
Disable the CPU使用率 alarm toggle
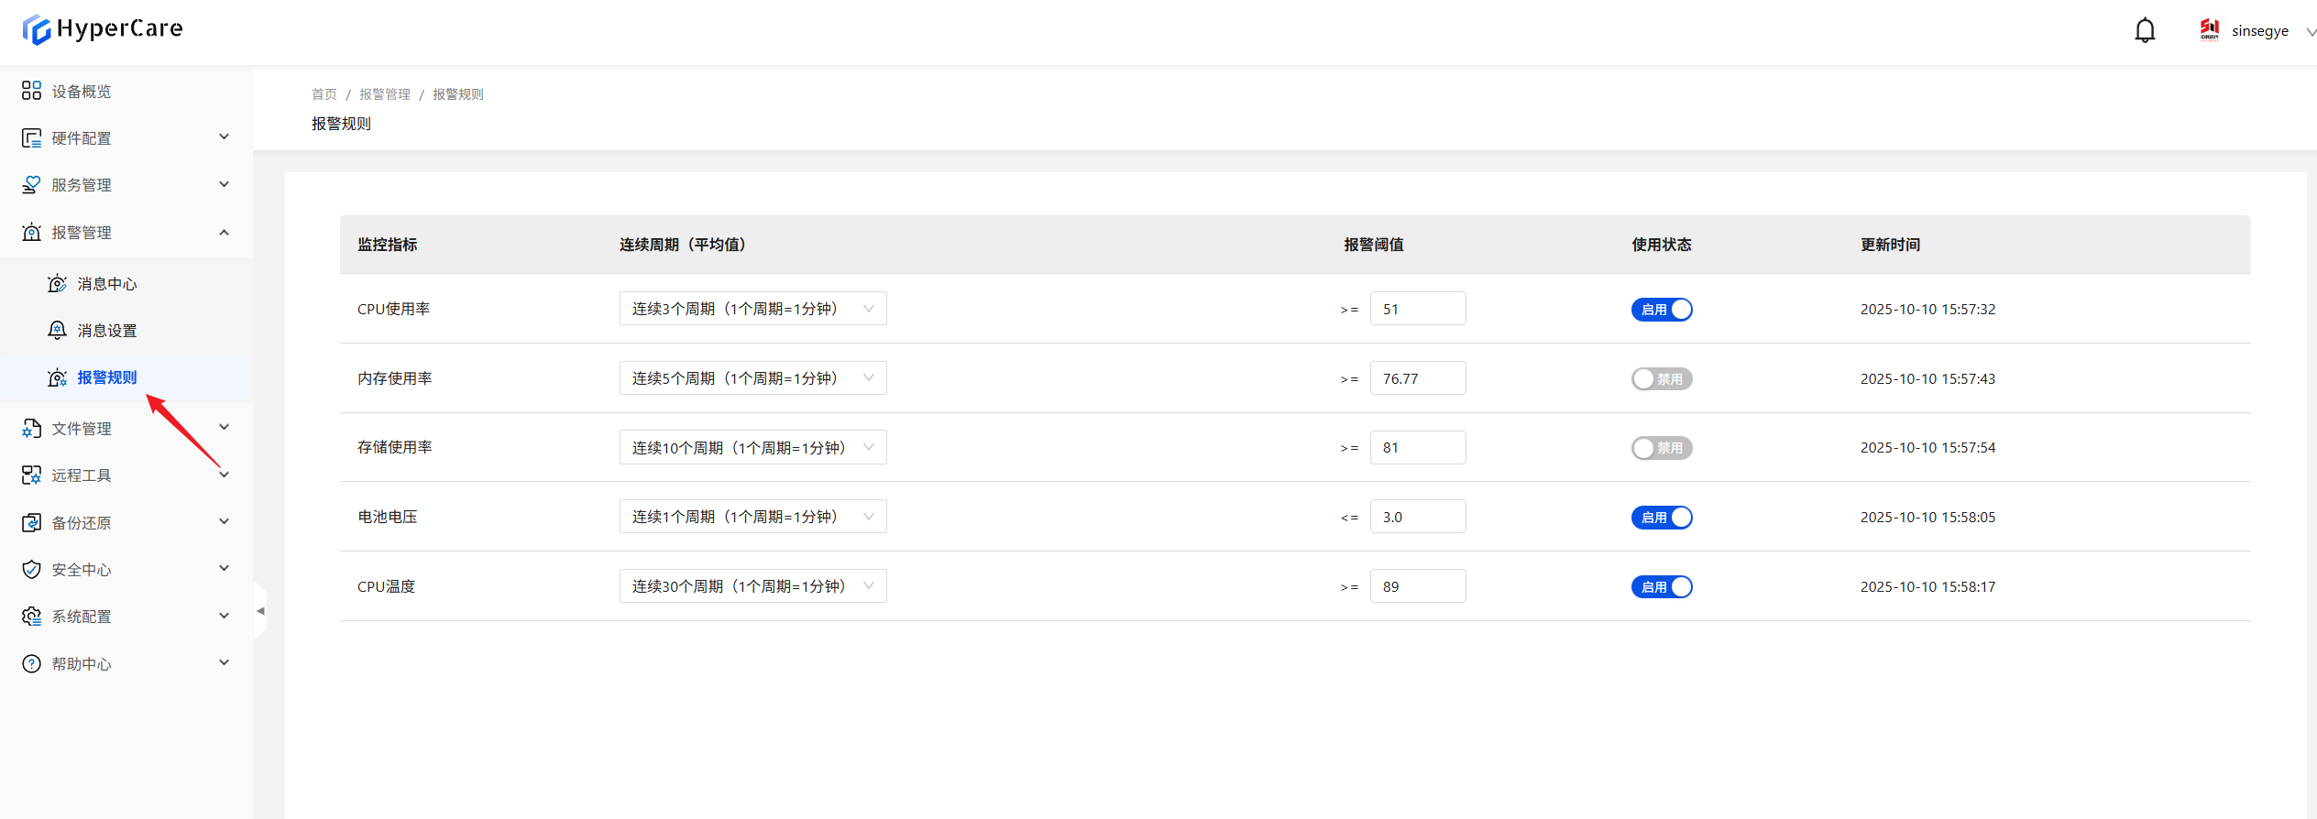[1661, 310]
